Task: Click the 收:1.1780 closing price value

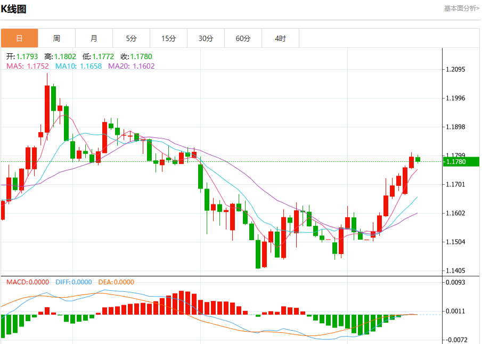Action: coord(136,56)
